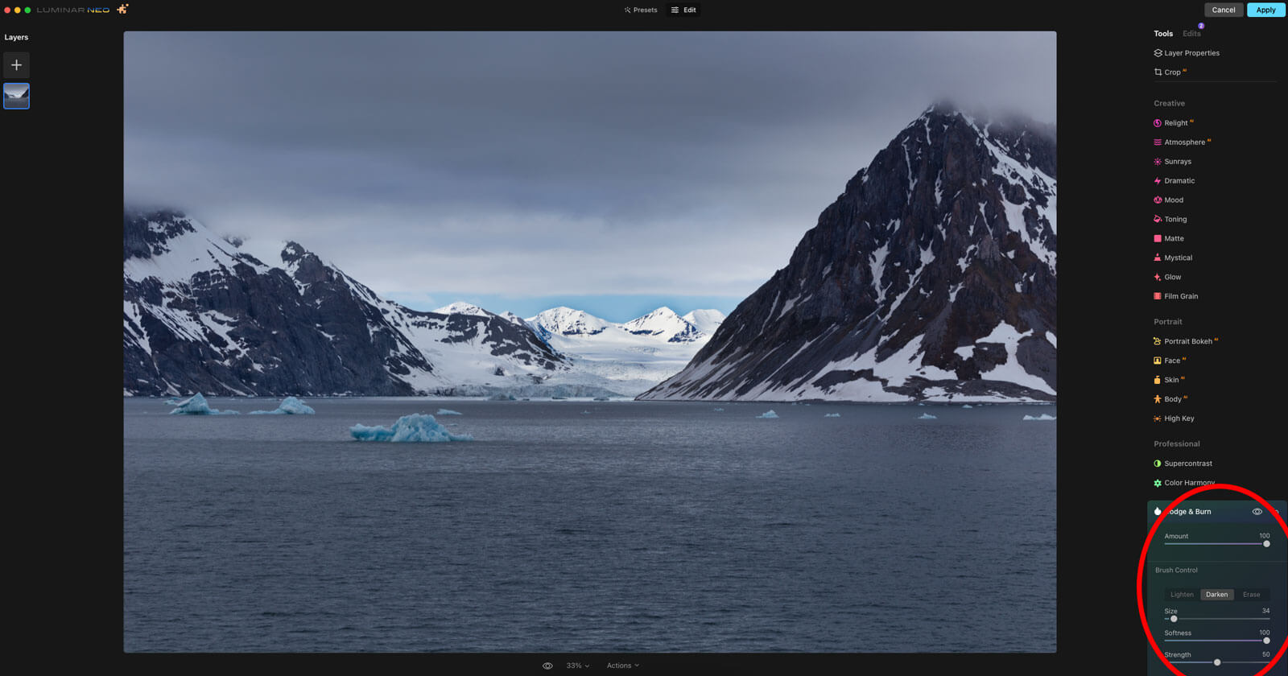Image resolution: width=1288 pixels, height=676 pixels.
Task: Open the Supercontrast tool
Action: tap(1187, 464)
